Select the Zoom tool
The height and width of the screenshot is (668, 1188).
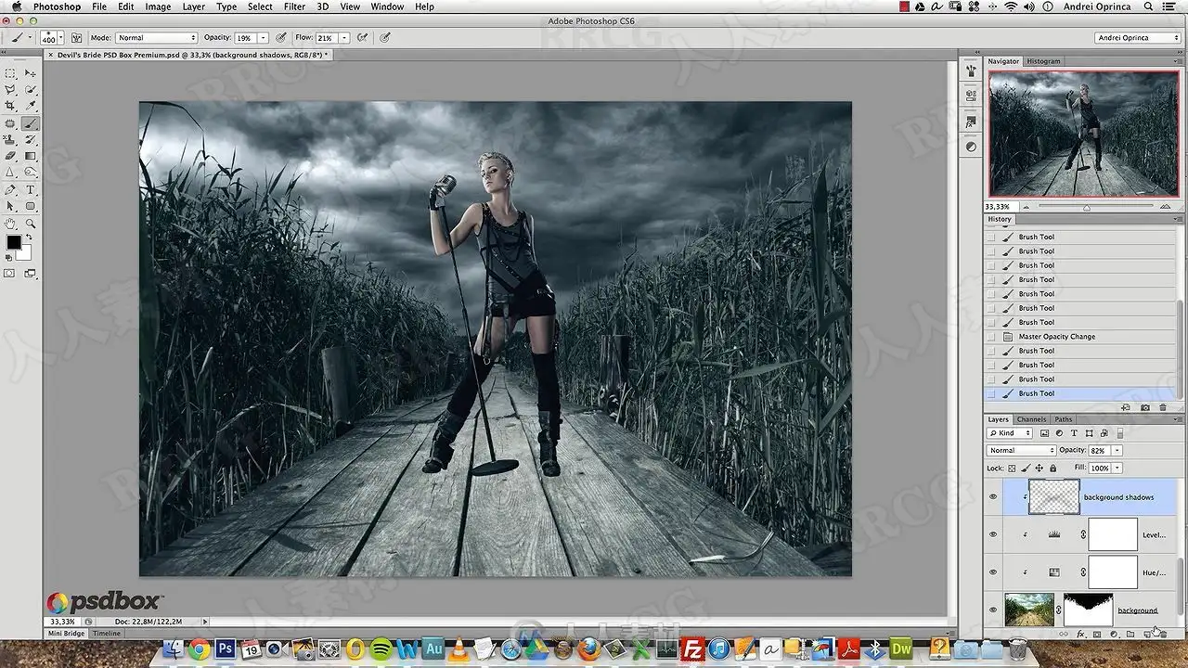[31, 224]
